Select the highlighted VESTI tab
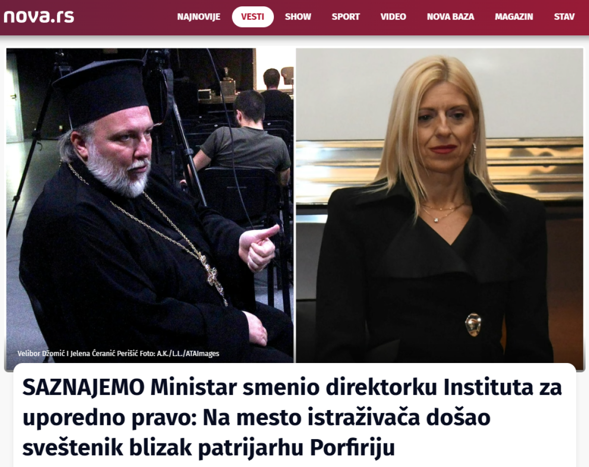Viewport: 589px width, 467px height. (x=253, y=17)
